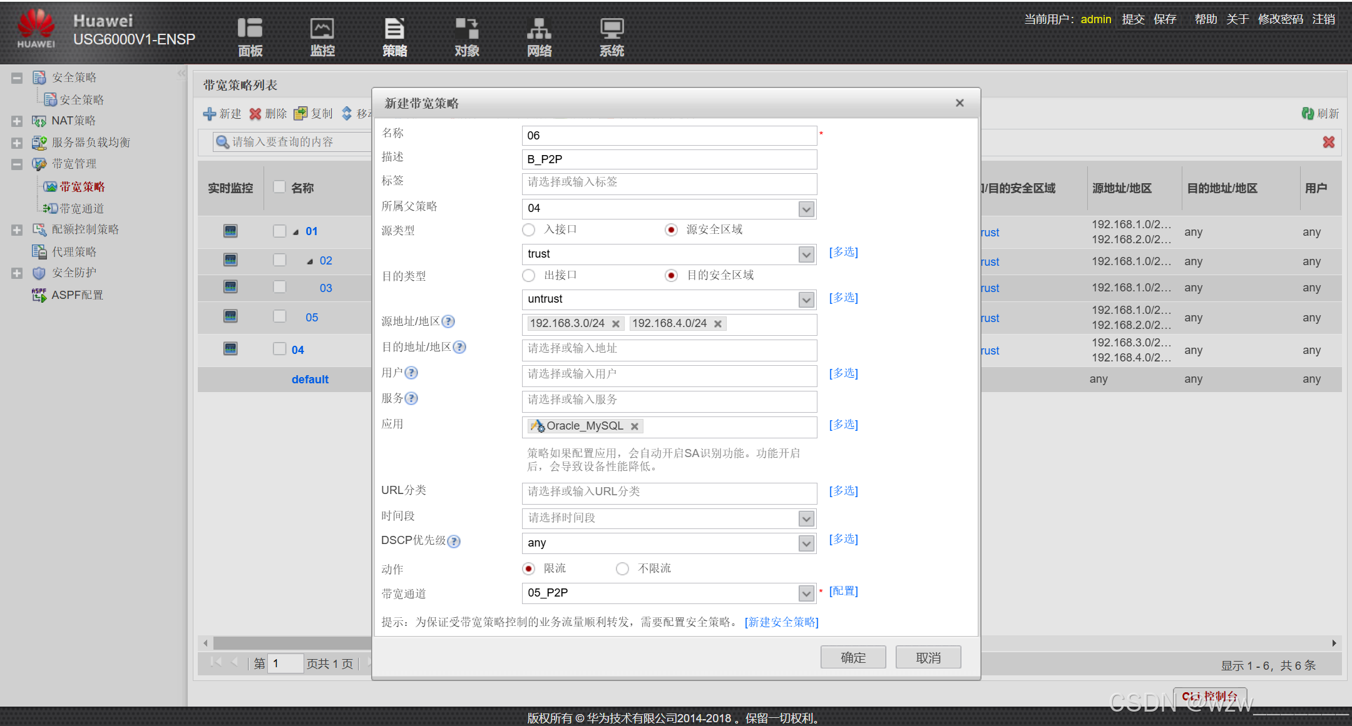Remove 192.168.3.0/24 source address tag

click(x=616, y=324)
